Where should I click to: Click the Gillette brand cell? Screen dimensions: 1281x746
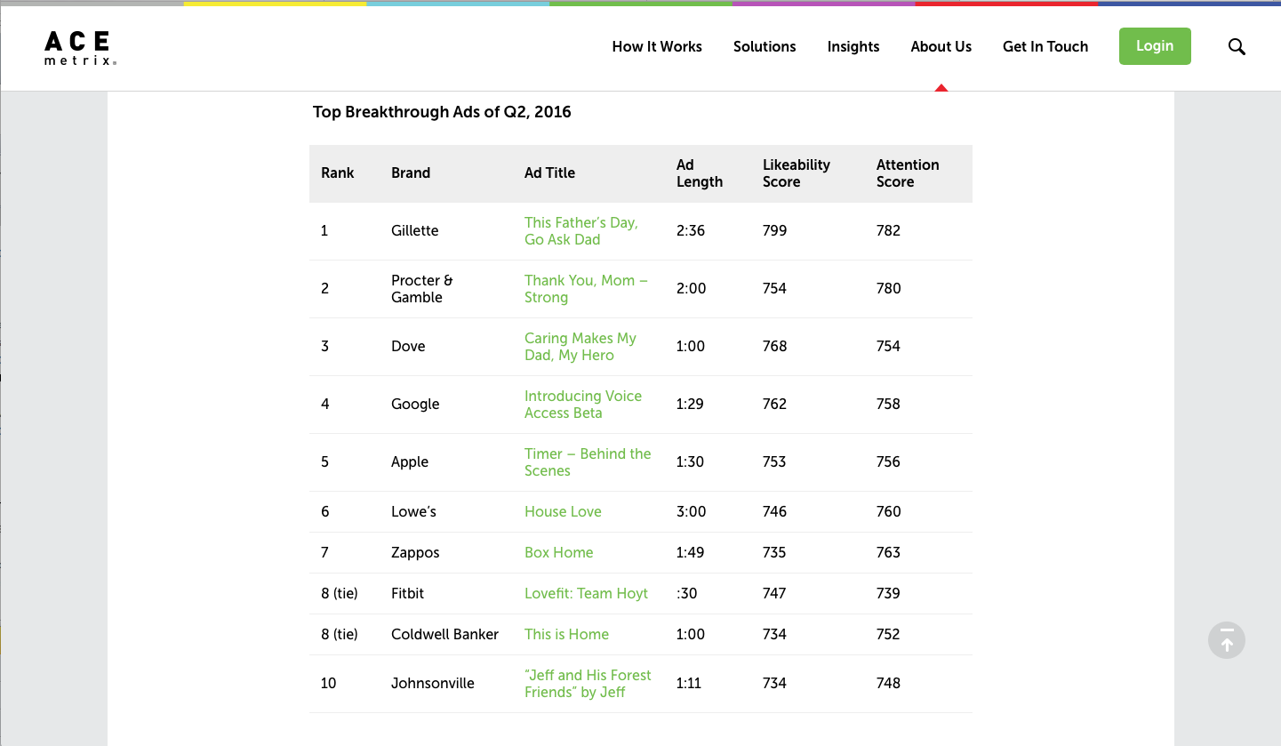[x=415, y=231]
